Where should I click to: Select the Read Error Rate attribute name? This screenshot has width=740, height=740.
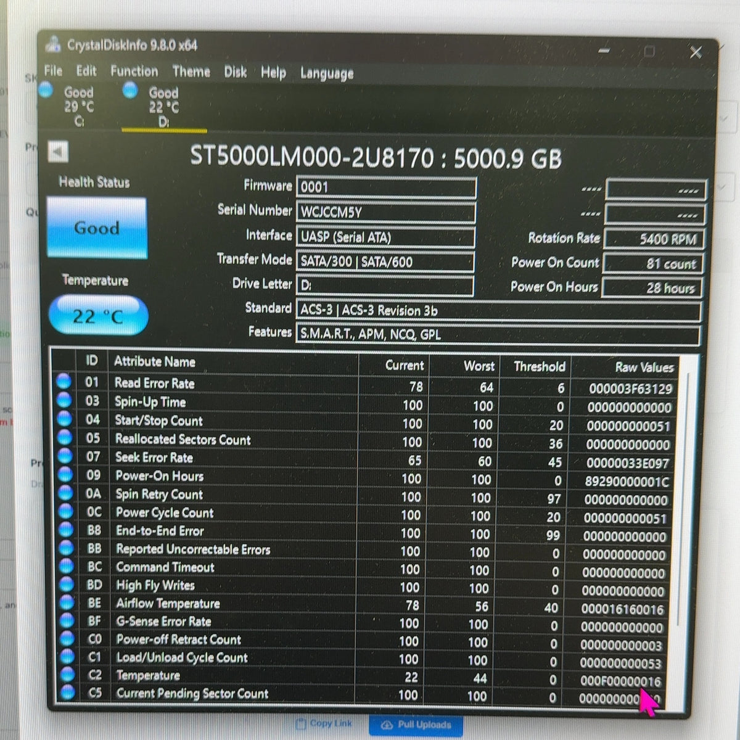(x=155, y=383)
